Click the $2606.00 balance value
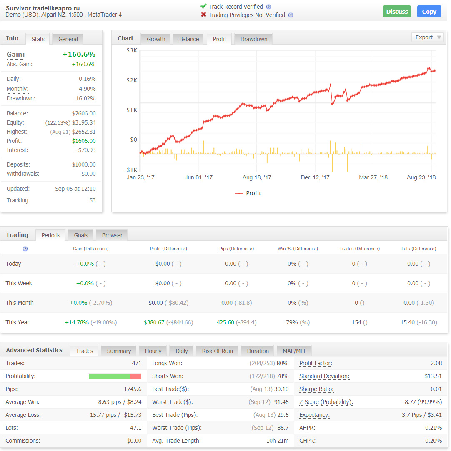The image size is (451, 451). pos(84,113)
